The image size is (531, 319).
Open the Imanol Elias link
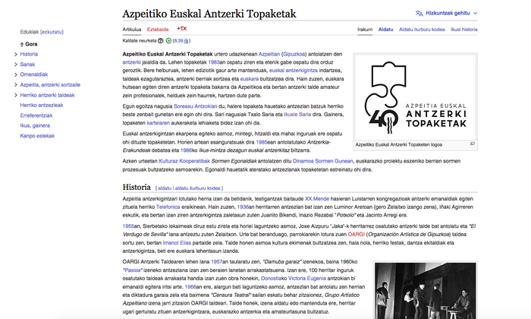click(x=177, y=243)
